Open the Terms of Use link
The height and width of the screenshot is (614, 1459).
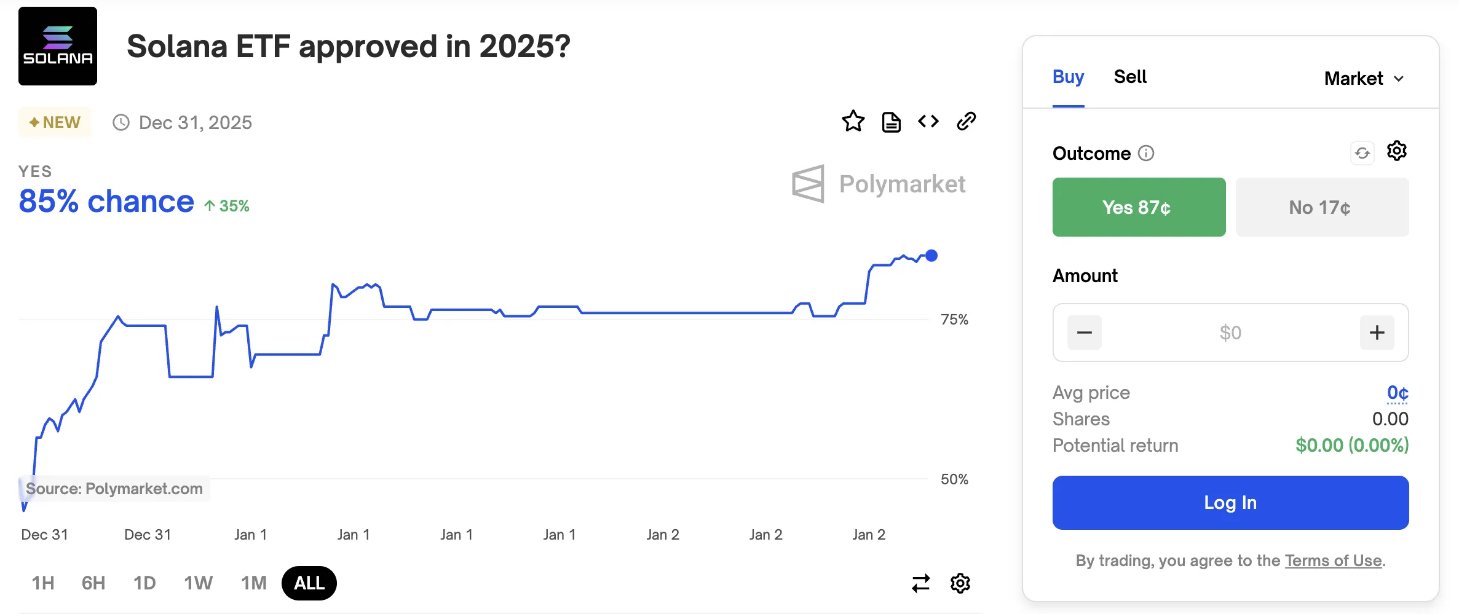[1333, 561]
